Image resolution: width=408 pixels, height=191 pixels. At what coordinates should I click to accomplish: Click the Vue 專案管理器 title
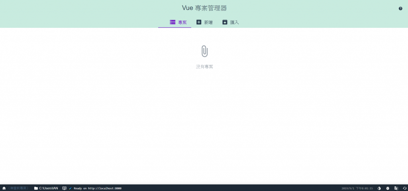(204, 8)
